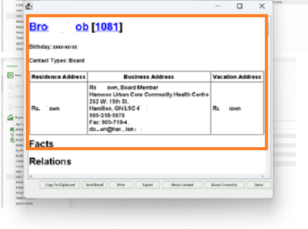Click the Hamilton Urban Core Community Health Centre text
This screenshot has height=229, width=308.
[149, 95]
